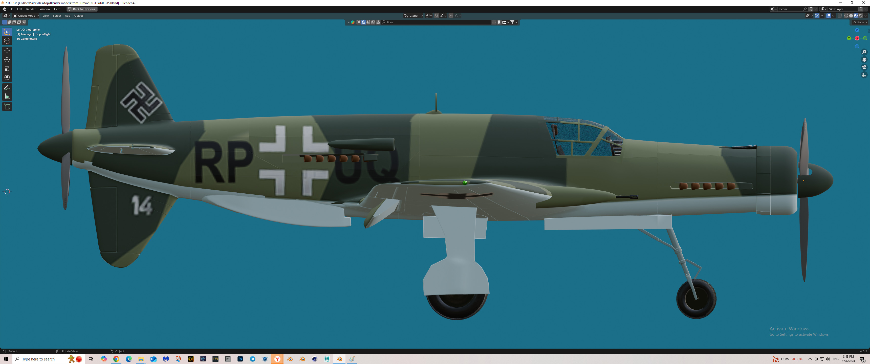Choose the Move tool
870x364 pixels.
(x=7, y=51)
